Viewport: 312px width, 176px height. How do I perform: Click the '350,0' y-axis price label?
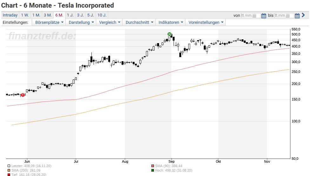click(x=296, y=54)
